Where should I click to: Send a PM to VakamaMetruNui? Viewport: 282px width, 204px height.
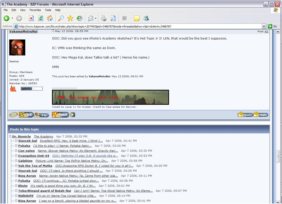pyautogui.click(x=41, y=115)
